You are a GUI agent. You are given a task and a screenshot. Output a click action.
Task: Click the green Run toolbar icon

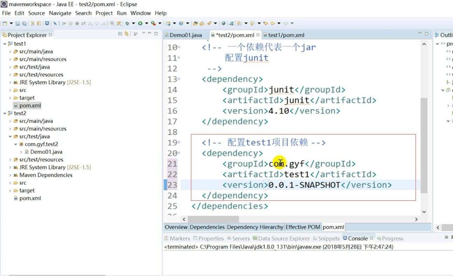click(x=140, y=23)
